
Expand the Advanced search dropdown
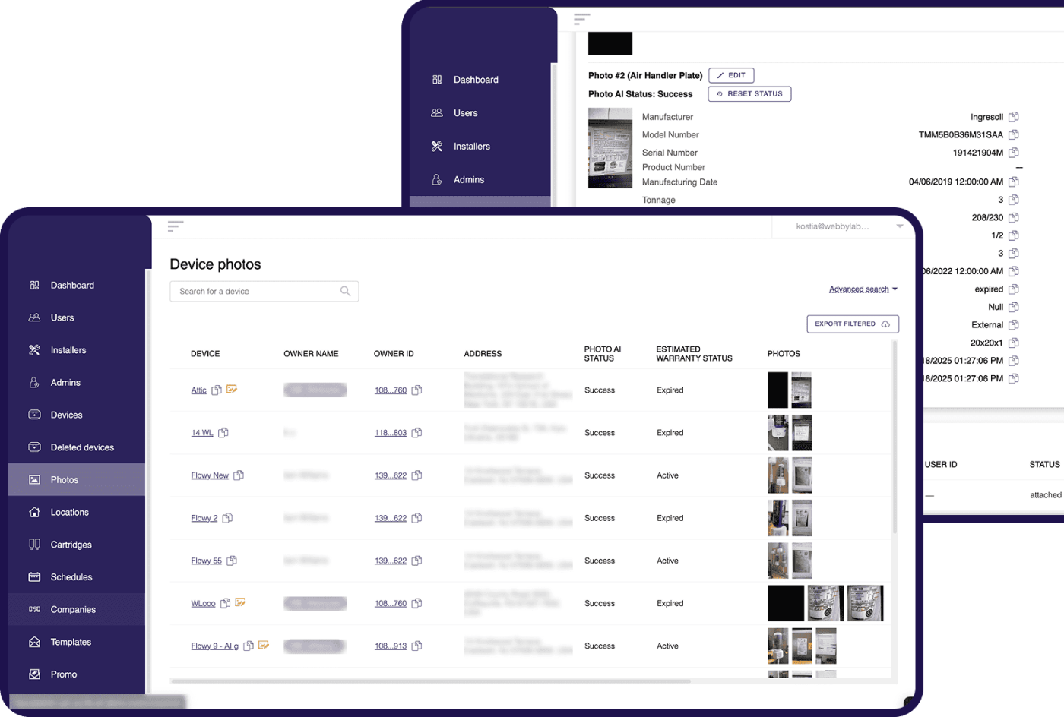click(863, 289)
